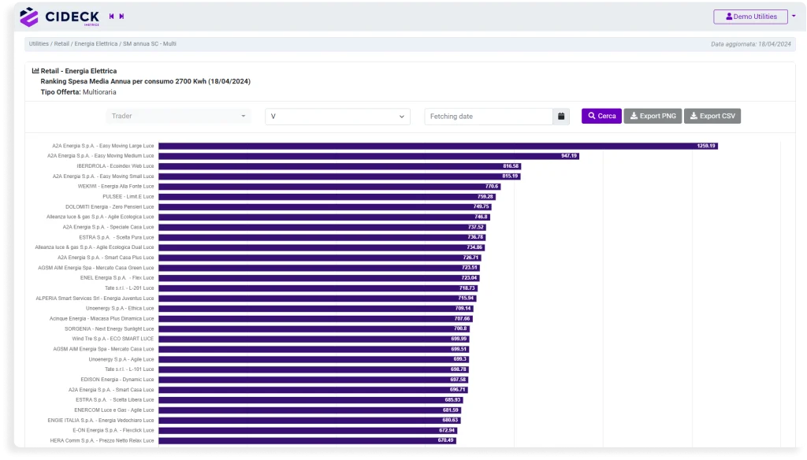Click the skip-back arrow next to logo

click(x=111, y=17)
